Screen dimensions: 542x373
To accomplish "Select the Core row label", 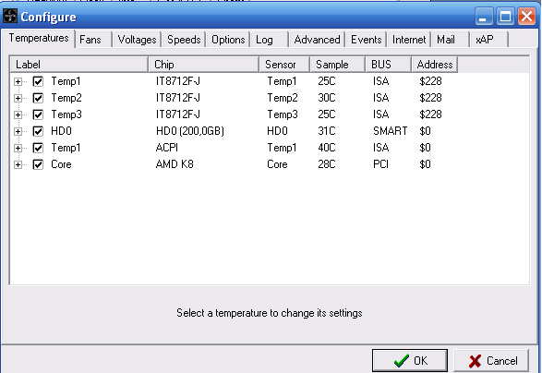I will click(61, 164).
